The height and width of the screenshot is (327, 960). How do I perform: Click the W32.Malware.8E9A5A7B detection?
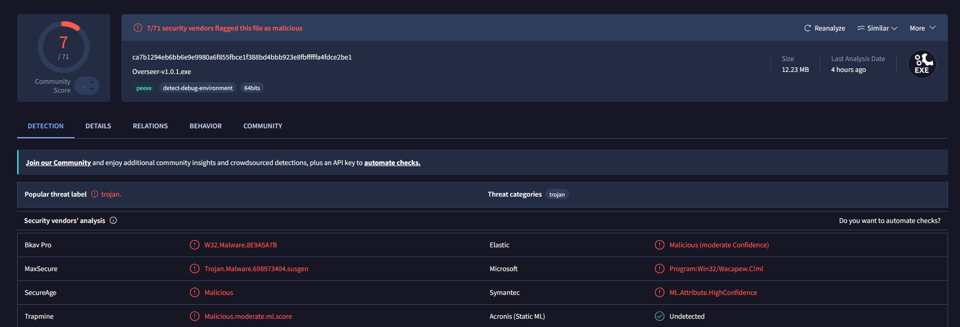point(241,245)
